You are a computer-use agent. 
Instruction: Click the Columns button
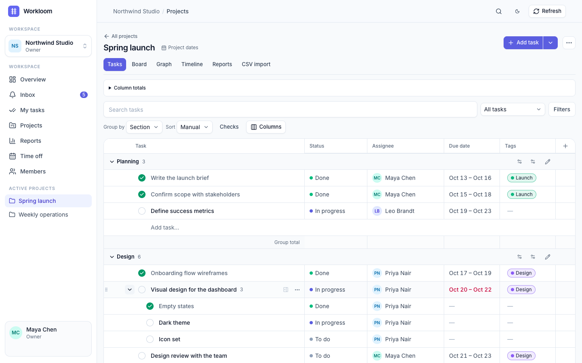coord(266,127)
